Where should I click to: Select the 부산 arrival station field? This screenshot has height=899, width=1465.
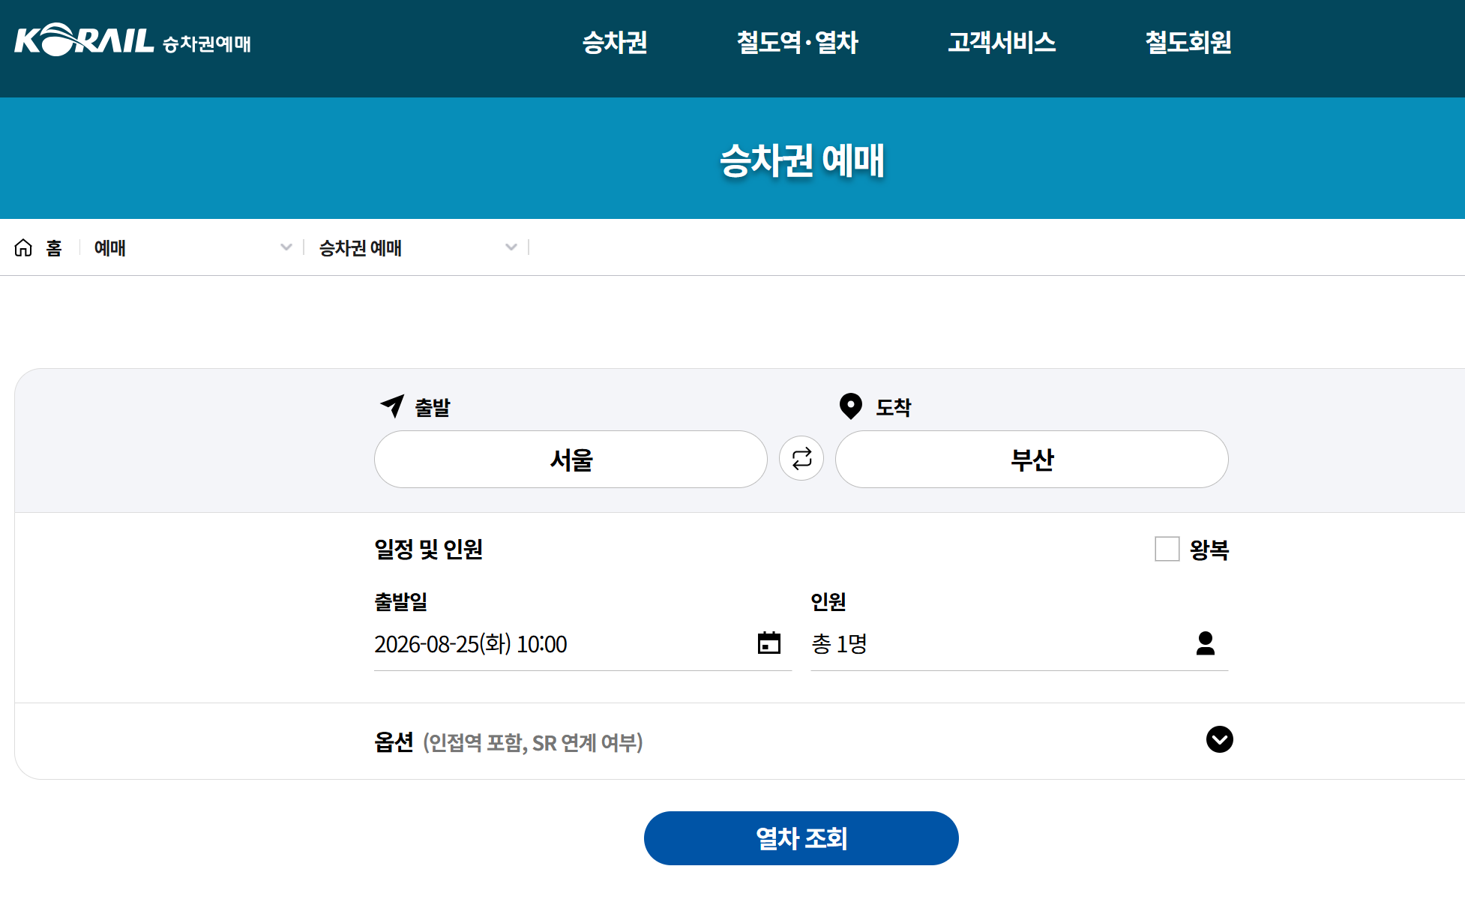(x=1032, y=459)
